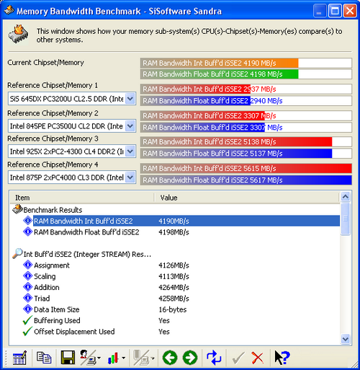Click the SiS 645DX PC3200U combo box text
Viewport: 360px width, 370px height.
[x=66, y=99]
